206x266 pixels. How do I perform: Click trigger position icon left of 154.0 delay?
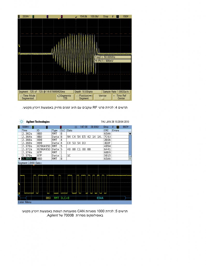coord(76,17)
